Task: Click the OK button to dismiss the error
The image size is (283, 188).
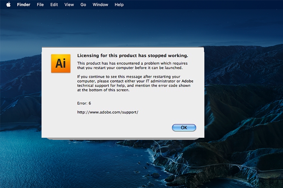Action: [184, 127]
